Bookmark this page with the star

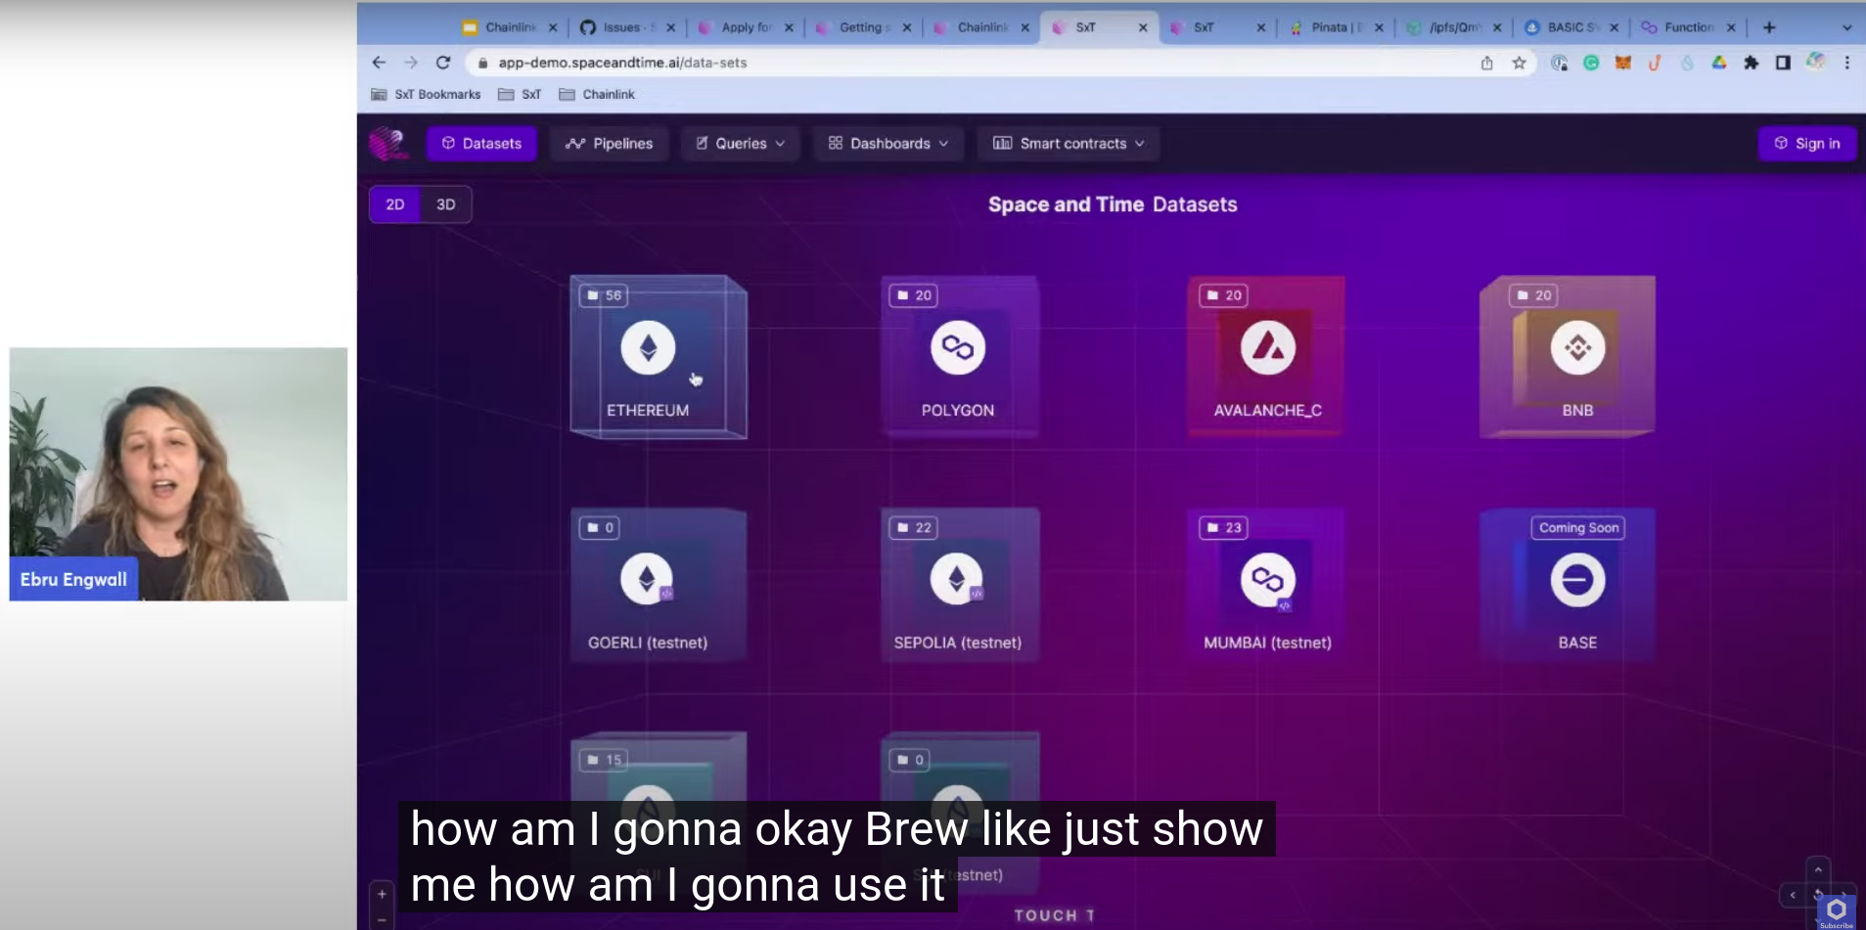coord(1519,63)
